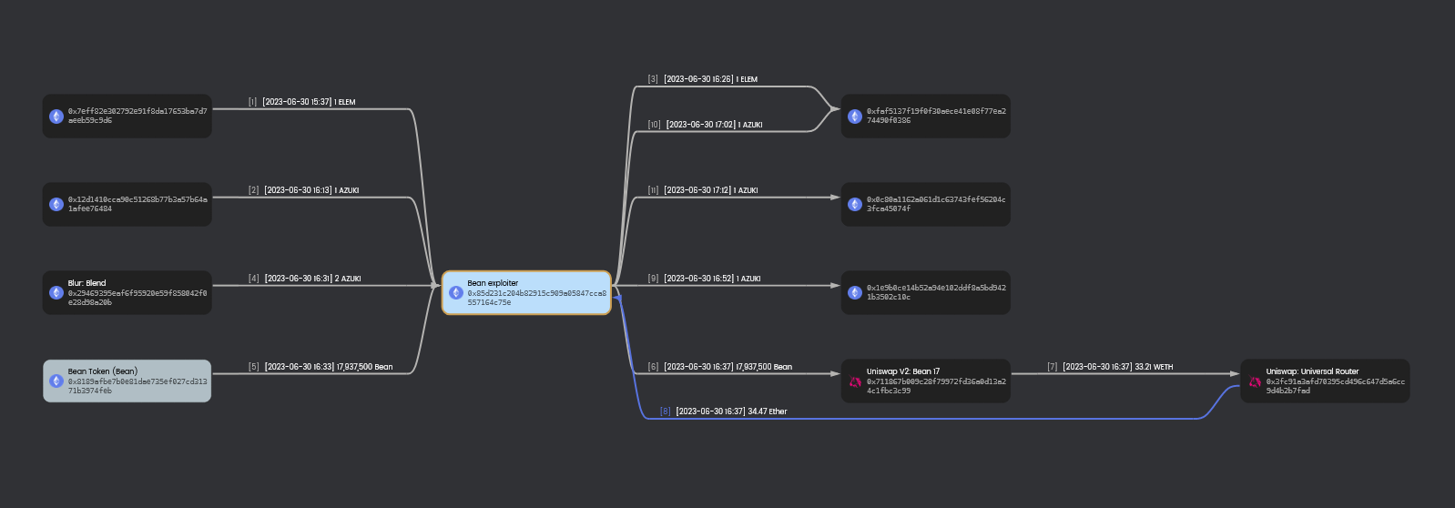Click the Bean Token address 0x8189afbe7b0e81dae7
Image resolution: width=1455 pixels, height=508 pixels.
137,386
